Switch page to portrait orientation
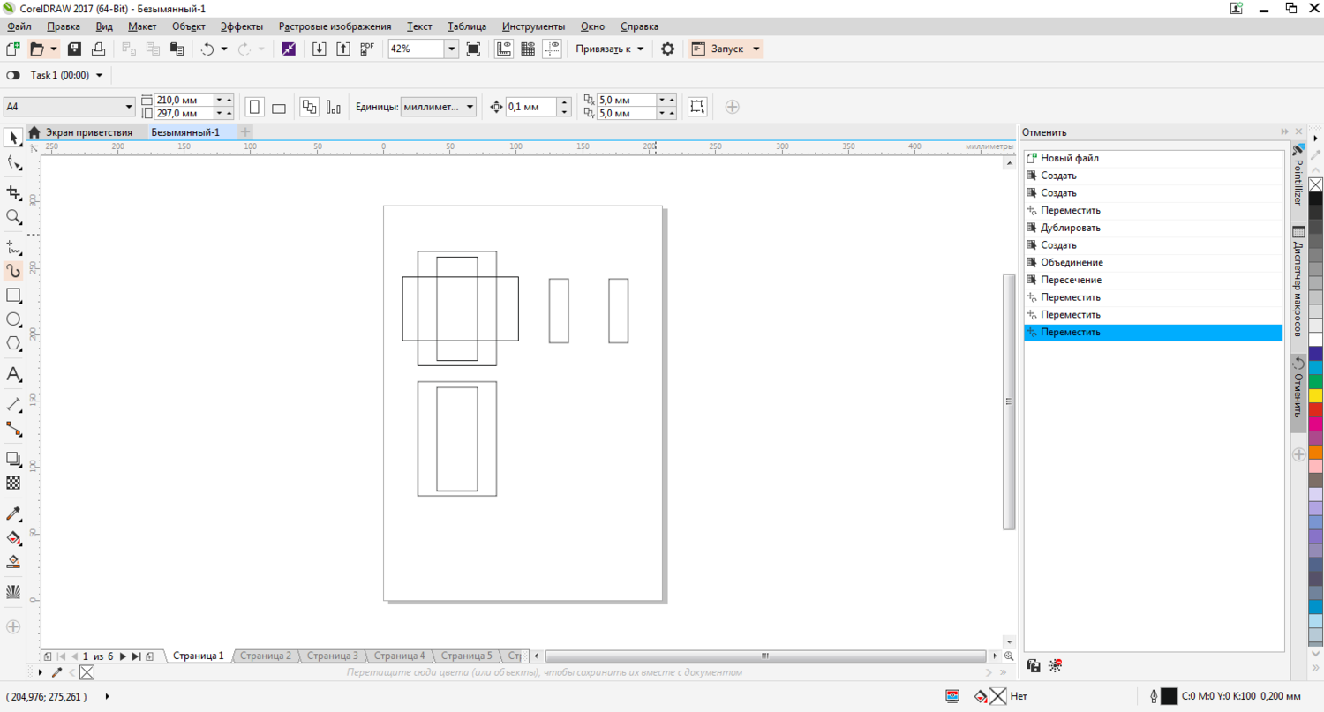 [x=255, y=108]
